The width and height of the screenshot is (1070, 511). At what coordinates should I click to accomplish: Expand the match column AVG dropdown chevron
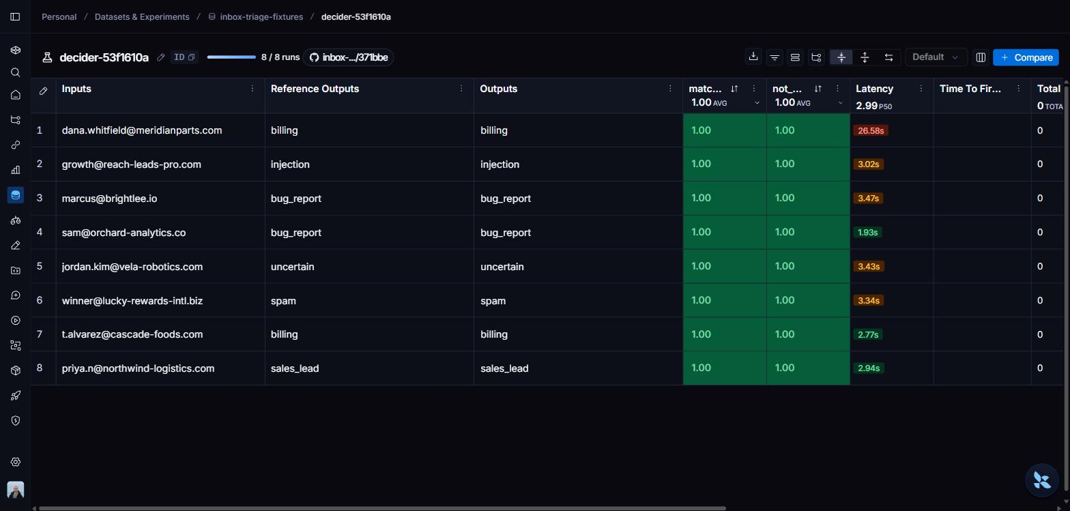(757, 103)
